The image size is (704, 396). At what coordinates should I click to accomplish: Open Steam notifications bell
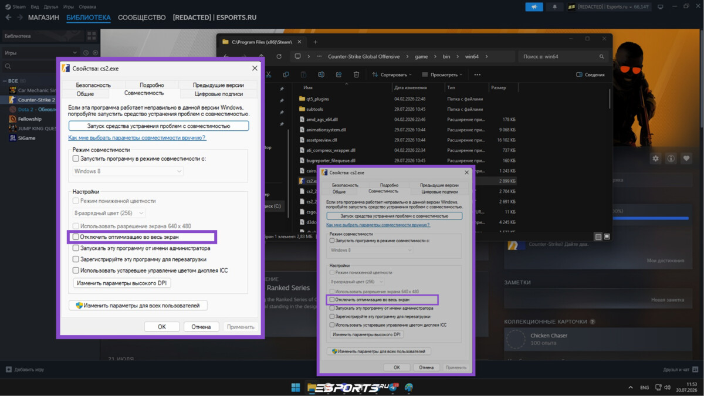pyautogui.click(x=554, y=7)
